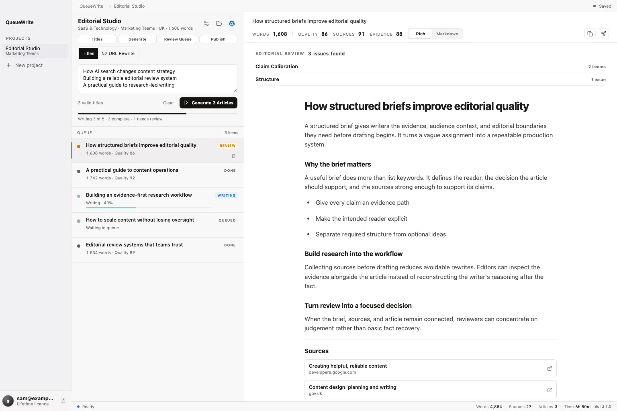Open queue item Editorial review systems that teams trust
The height and width of the screenshot is (411, 617).
coord(158,250)
